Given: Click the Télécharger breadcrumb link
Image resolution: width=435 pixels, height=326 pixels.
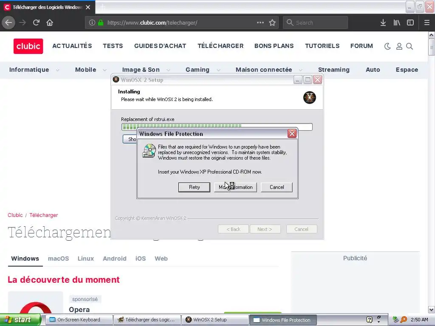Looking at the screenshot, I should [x=44, y=215].
